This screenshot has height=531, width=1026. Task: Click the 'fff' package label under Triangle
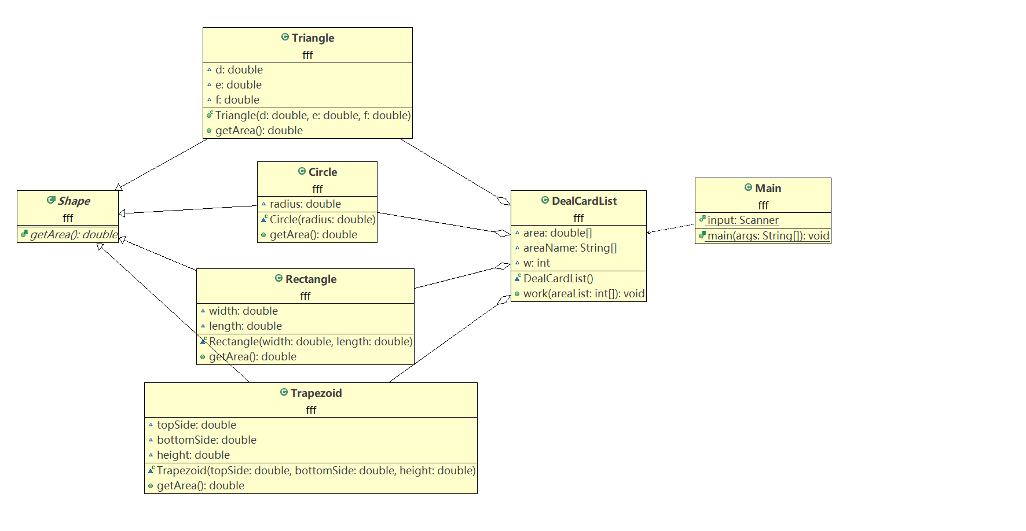point(307,55)
